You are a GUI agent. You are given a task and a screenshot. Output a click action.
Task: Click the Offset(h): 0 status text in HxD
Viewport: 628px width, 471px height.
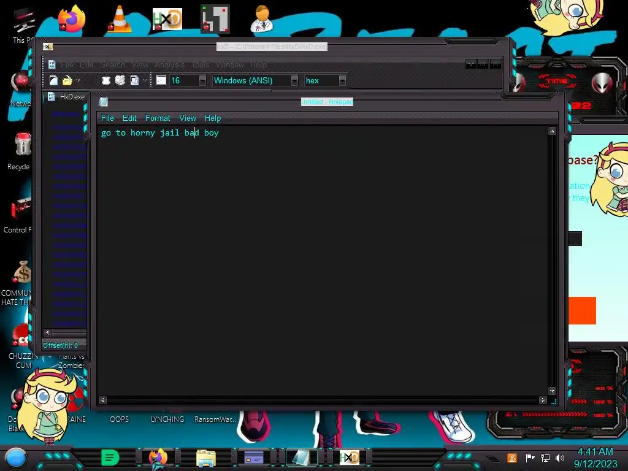click(x=60, y=345)
